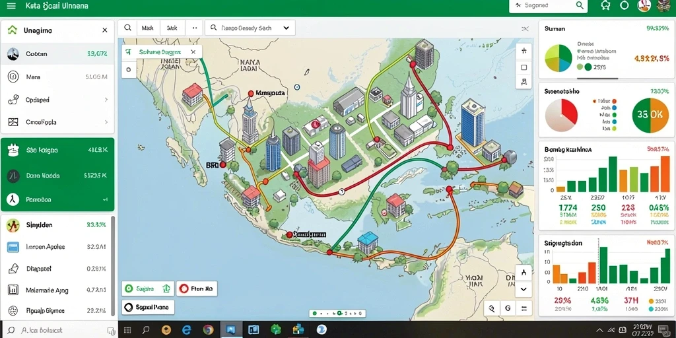Click the sidebar vertical scrollbar
The height and width of the screenshot is (338, 676).
click(113, 265)
